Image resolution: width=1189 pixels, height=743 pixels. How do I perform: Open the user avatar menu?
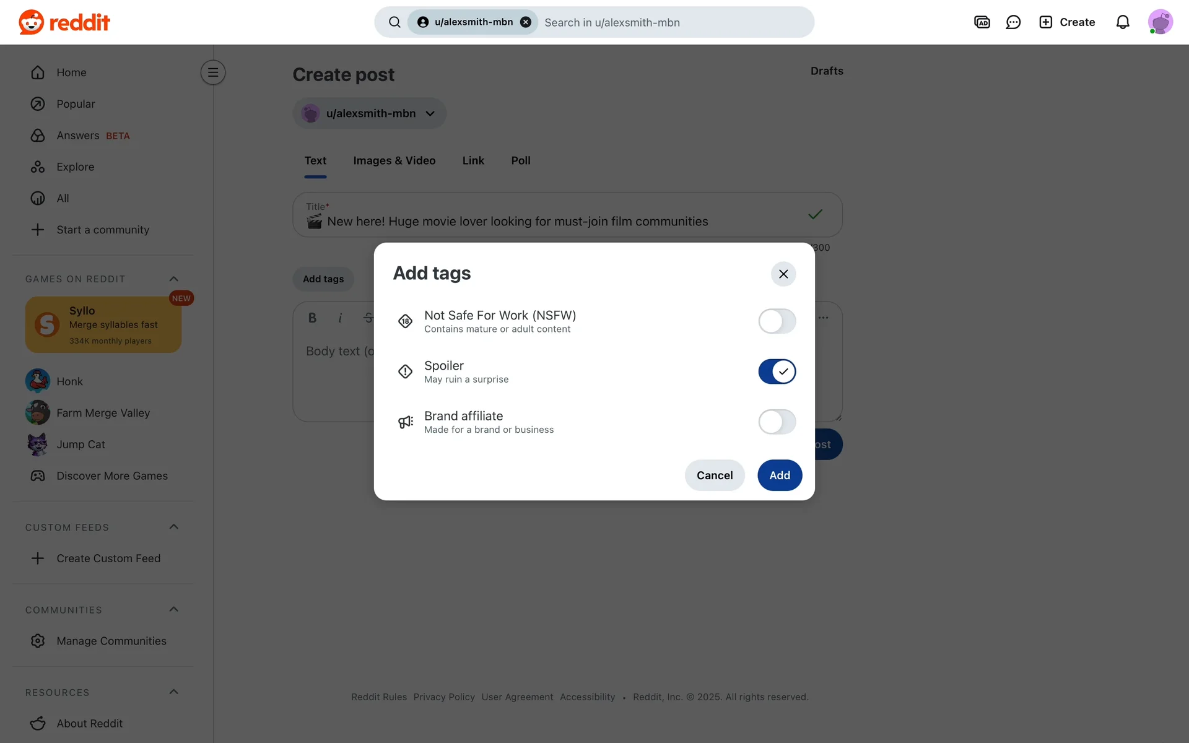click(1159, 22)
